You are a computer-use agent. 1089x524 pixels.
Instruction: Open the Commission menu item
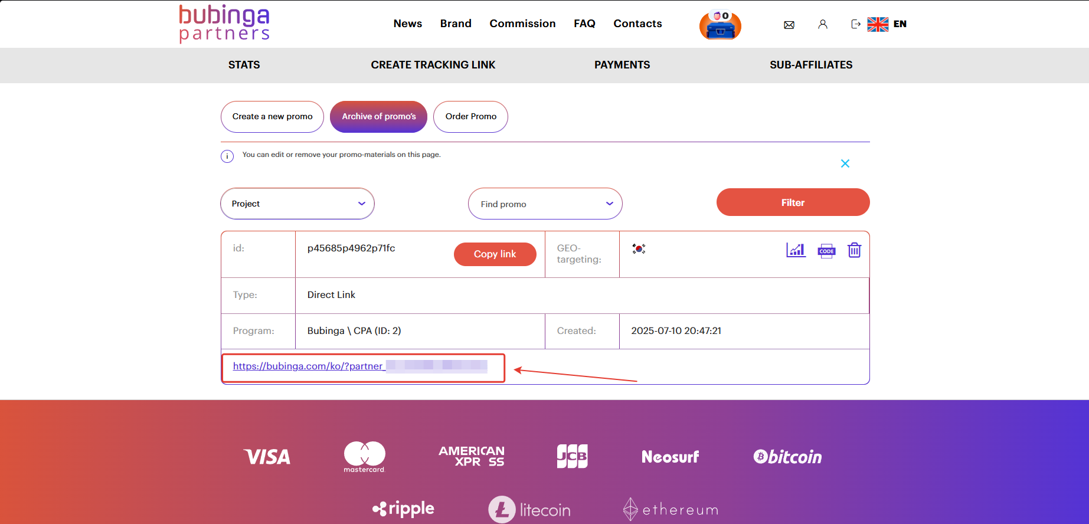(522, 24)
